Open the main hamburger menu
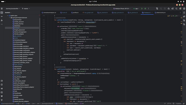The width and height of the screenshot is (186, 105). pos(2,8)
